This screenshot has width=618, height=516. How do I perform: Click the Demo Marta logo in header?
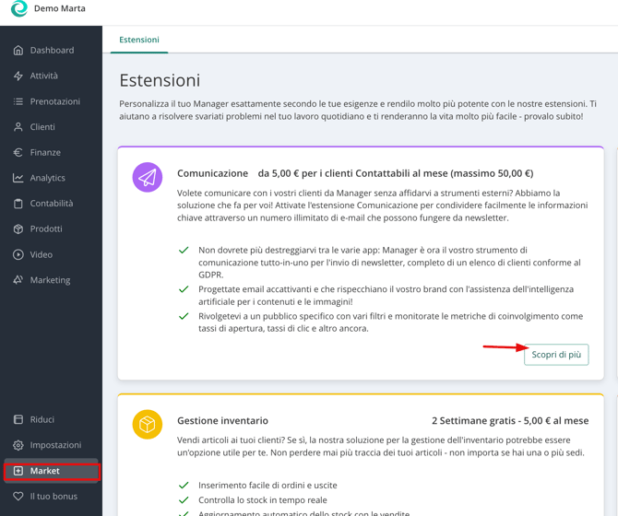point(18,9)
